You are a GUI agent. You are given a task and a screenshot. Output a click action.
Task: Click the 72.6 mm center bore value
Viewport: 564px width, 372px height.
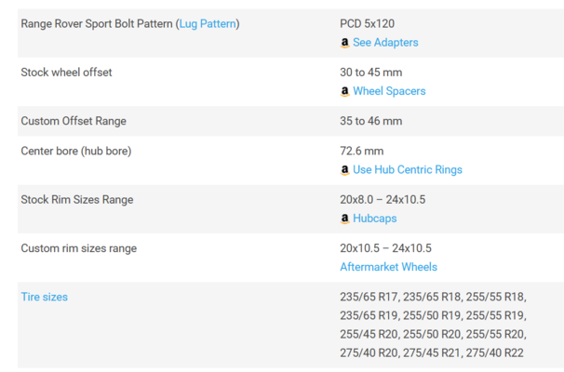point(361,151)
